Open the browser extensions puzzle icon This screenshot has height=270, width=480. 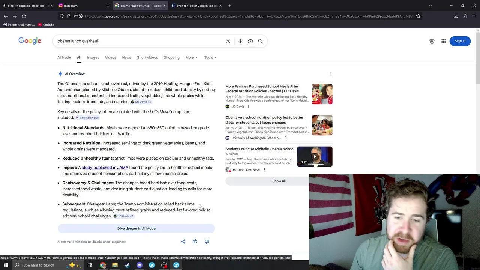tap(465, 16)
